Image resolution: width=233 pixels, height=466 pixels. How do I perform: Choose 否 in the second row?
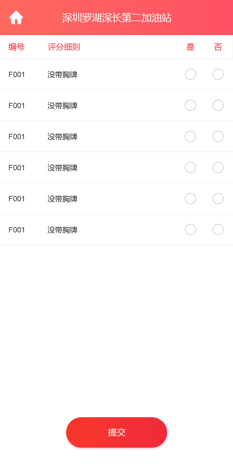pyautogui.click(x=218, y=105)
